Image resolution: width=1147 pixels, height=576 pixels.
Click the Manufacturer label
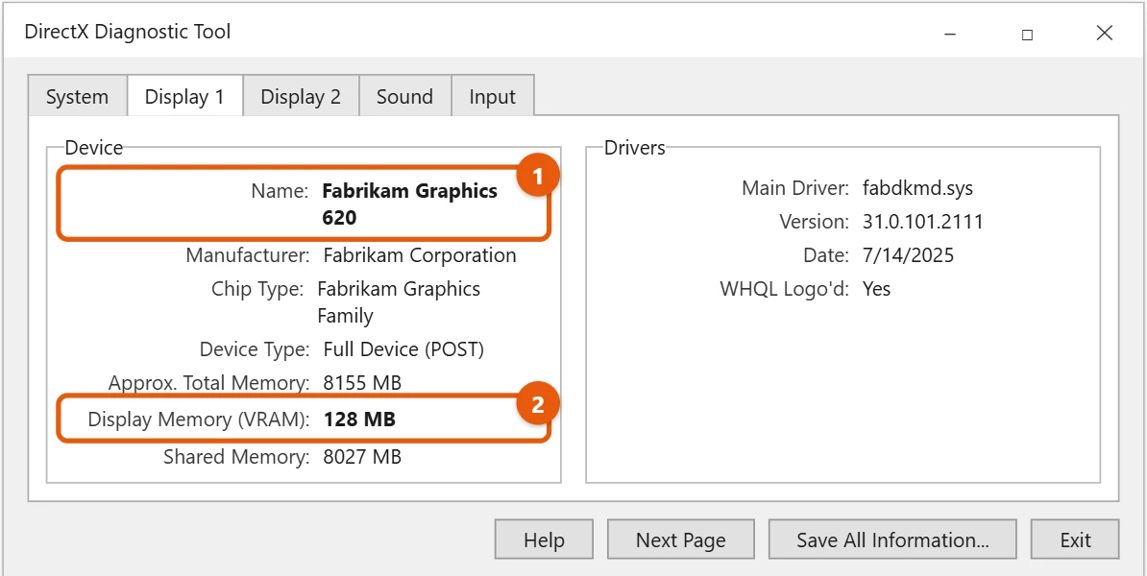click(x=248, y=255)
